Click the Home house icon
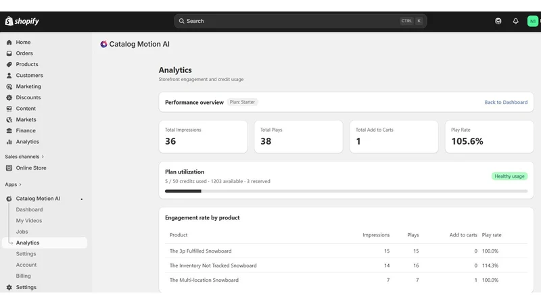Viewport: 541px width, 304px height. tap(9, 42)
